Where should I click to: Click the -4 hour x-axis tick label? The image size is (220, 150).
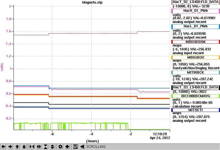coord(91,134)
